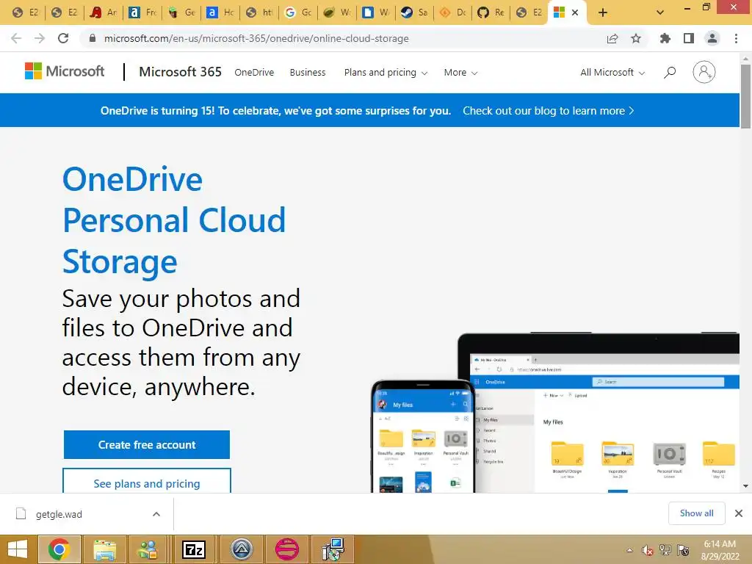Screen dimensions: 752x564
Task: Expand All Microsoft menu
Action: coord(612,73)
